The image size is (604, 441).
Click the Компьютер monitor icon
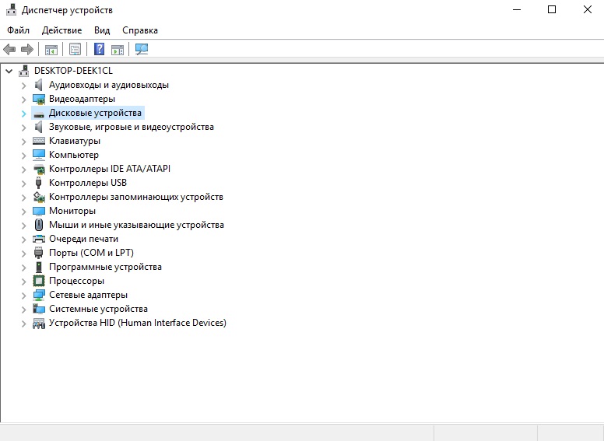38,155
